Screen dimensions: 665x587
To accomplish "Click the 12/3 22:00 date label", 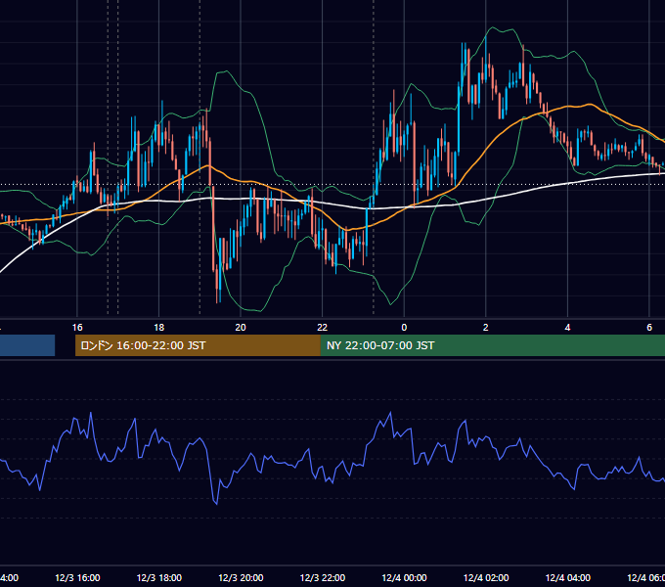I will pos(323,578).
